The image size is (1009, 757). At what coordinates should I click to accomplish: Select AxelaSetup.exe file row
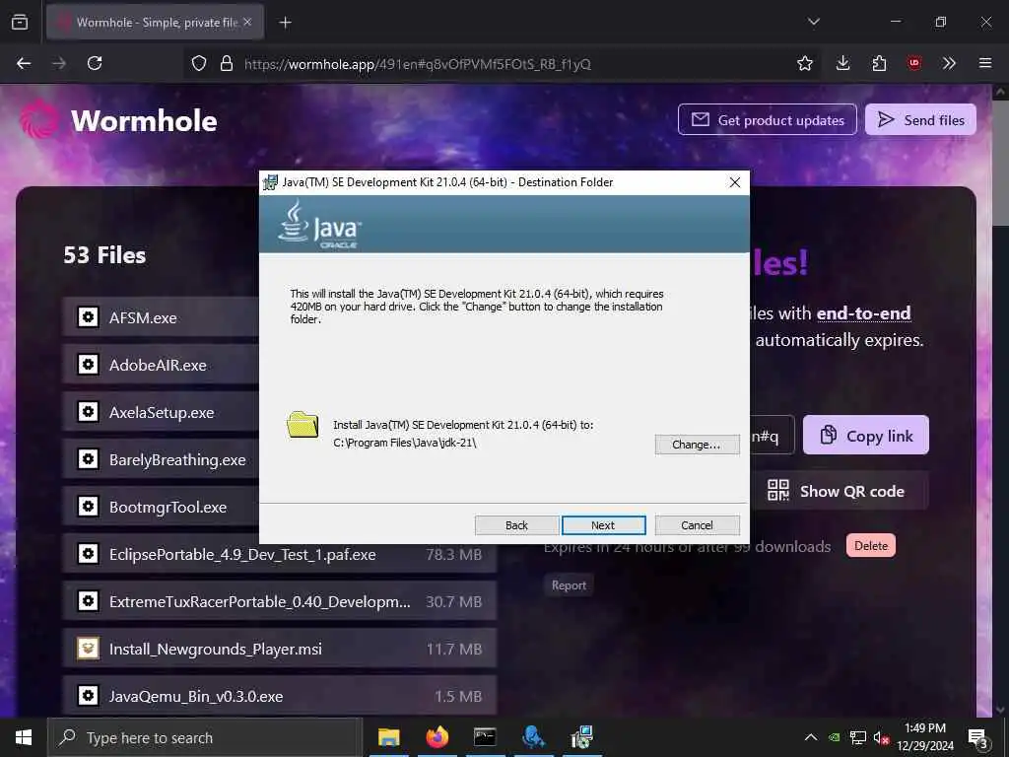point(161,412)
